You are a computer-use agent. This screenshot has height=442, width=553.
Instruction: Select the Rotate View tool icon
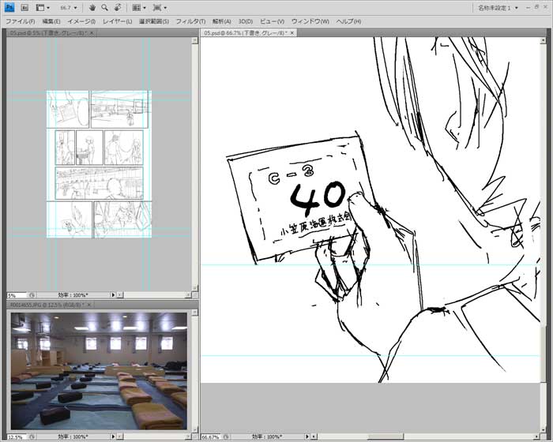[116, 7]
